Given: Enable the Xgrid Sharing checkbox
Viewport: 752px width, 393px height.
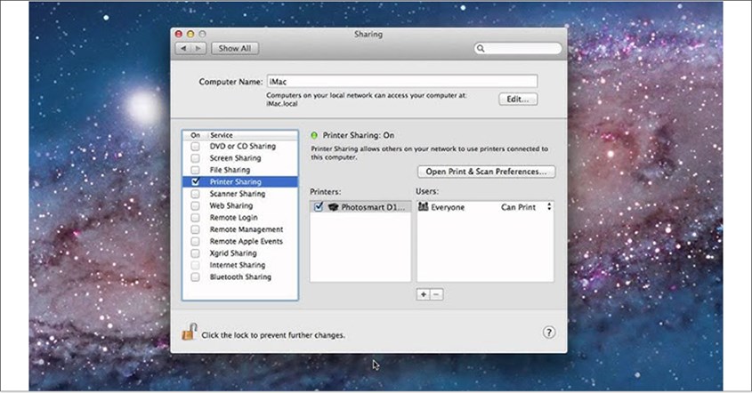Looking at the screenshot, I should pos(195,253).
